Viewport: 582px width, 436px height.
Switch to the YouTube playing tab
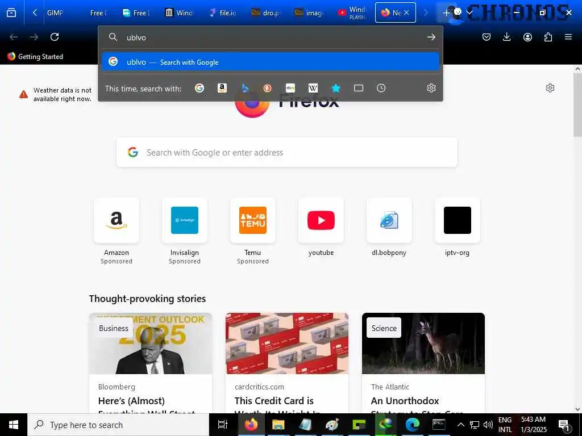pos(352,12)
